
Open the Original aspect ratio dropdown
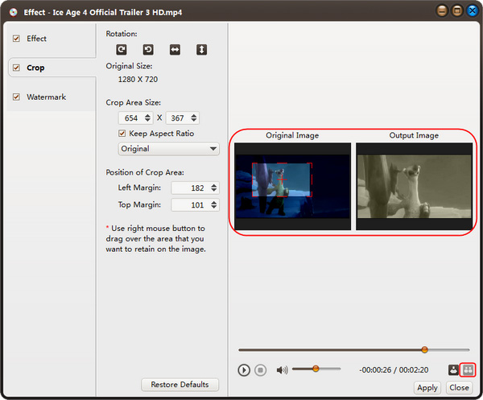coord(168,149)
